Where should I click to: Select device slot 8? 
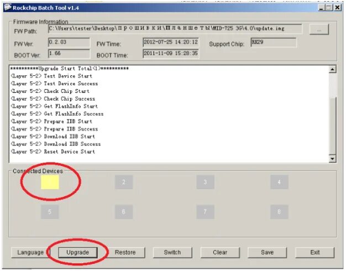click(x=279, y=212)
